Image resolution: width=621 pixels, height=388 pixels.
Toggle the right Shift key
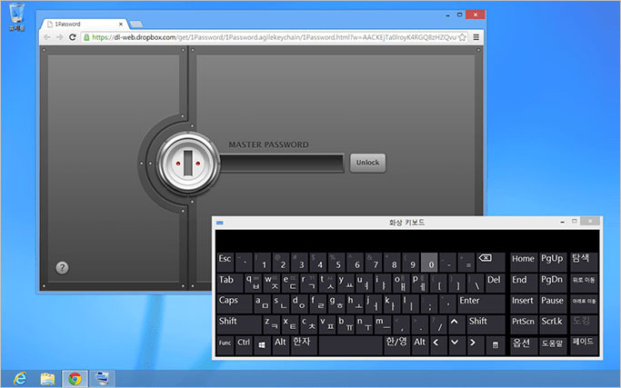click(486, 324)
